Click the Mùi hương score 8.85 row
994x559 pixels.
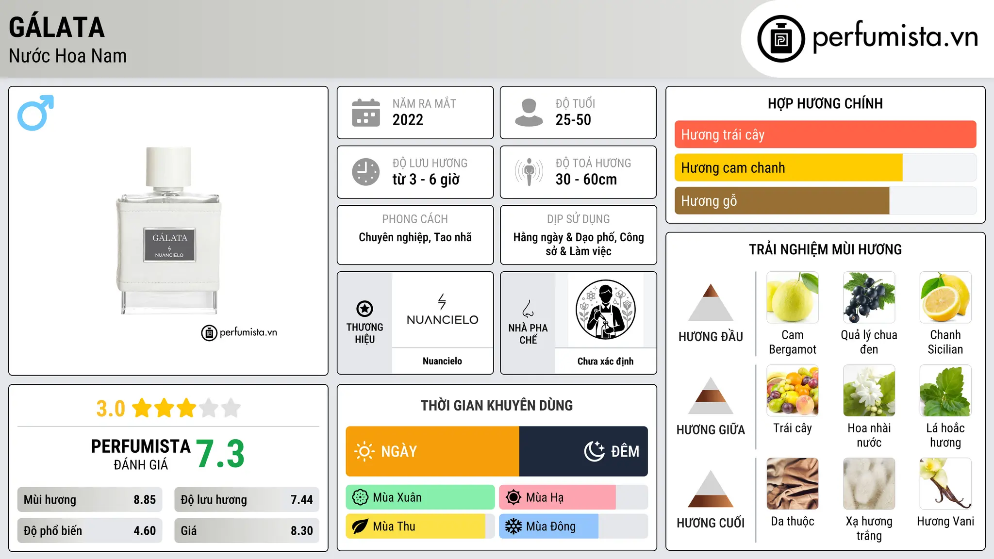tap(90, 500)
